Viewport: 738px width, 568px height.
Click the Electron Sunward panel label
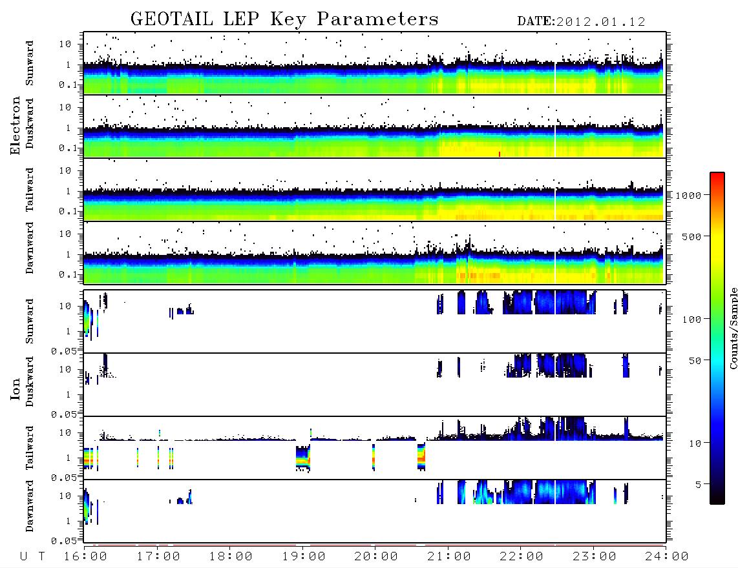coord(30,63)
